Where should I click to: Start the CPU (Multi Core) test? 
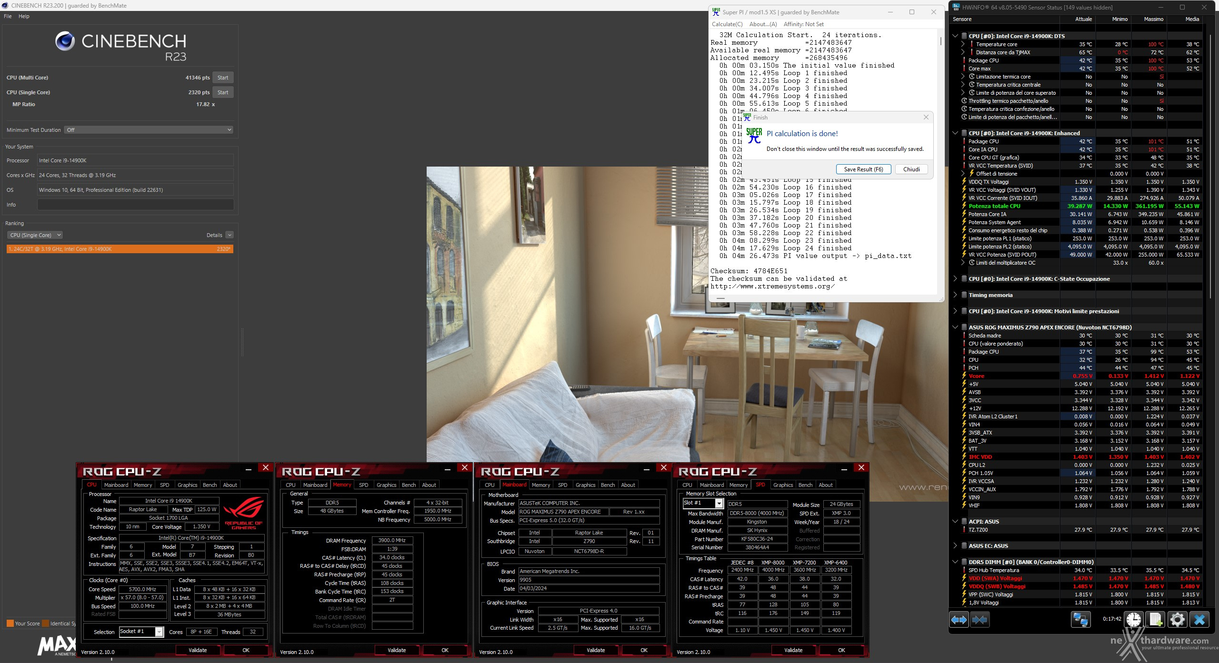pos(223,78)
